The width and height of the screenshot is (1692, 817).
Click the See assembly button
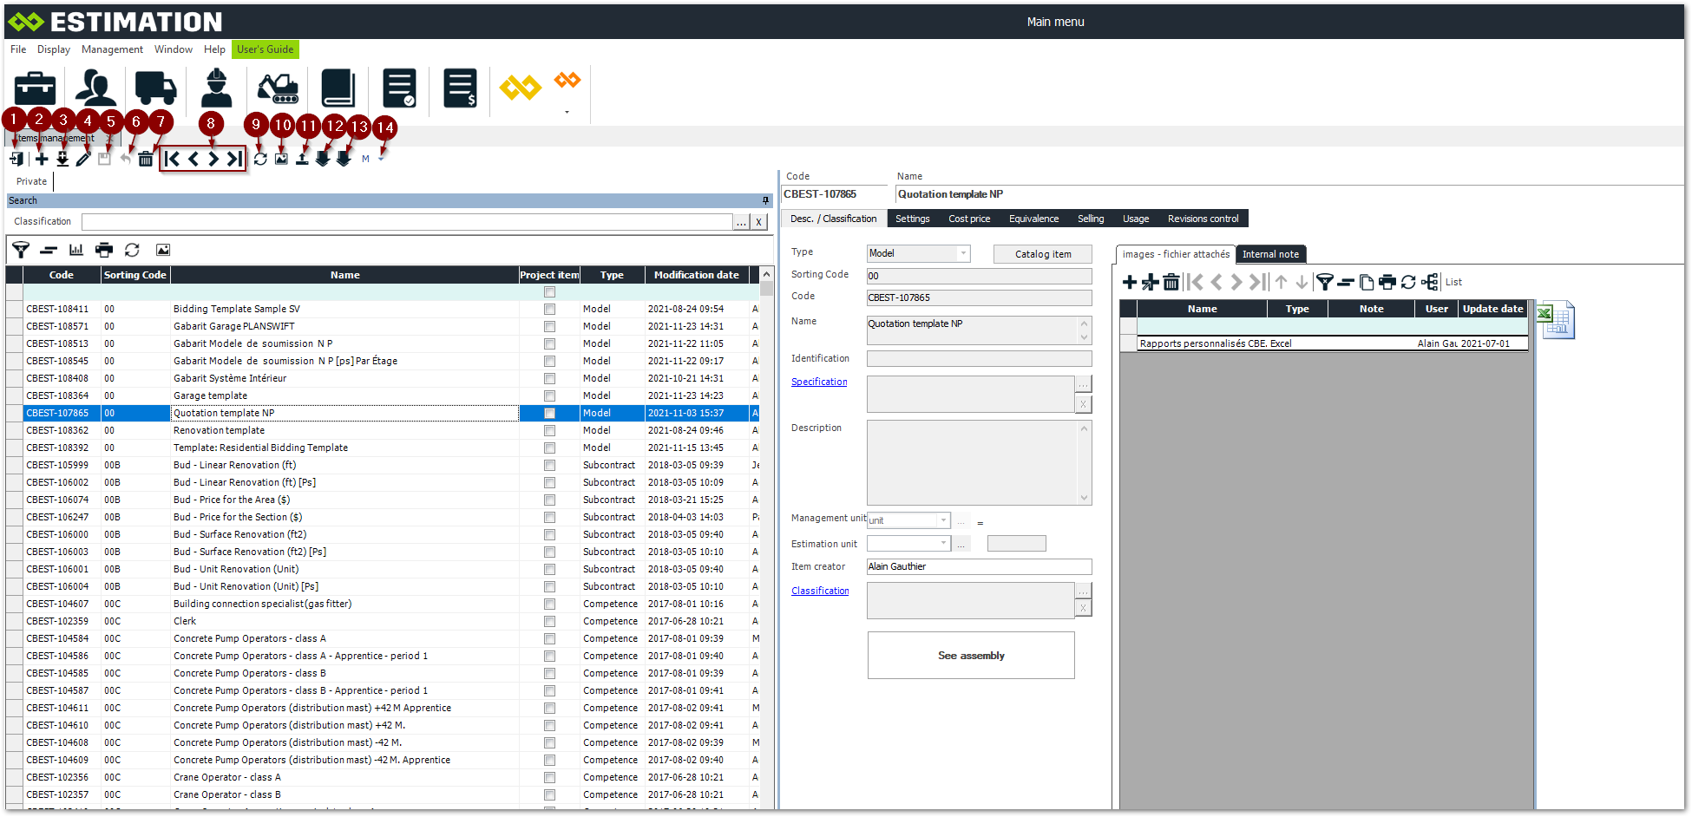(971, 656)
